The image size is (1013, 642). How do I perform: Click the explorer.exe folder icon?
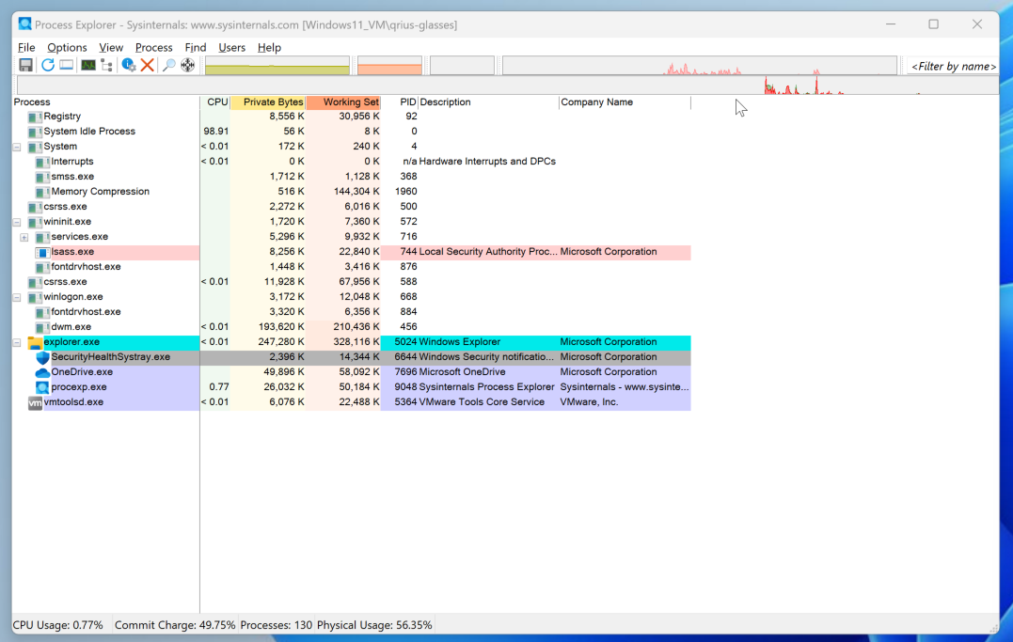coord(35,342)
